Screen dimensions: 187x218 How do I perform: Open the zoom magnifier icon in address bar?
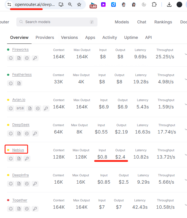tap(70, 5)
